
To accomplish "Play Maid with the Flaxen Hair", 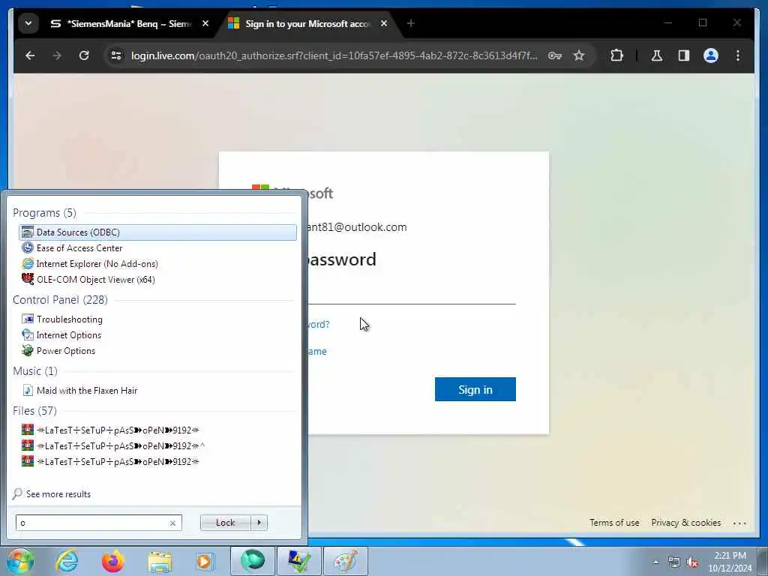I will tap(157, 390).
